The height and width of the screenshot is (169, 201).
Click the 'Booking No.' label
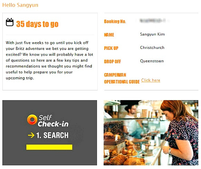pos(115,21)
